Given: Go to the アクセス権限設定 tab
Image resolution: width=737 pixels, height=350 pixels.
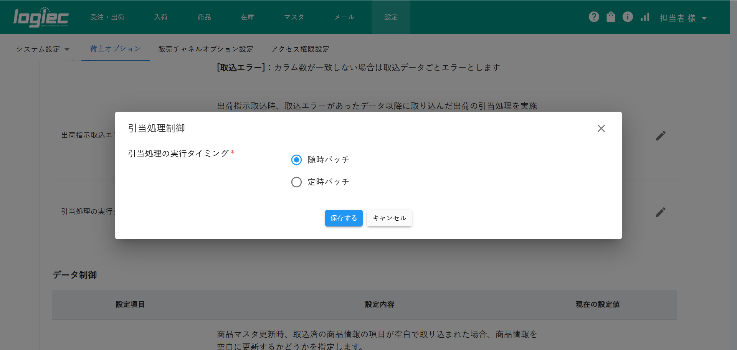Looking at the screenshot, I should (x=300, y=49).
